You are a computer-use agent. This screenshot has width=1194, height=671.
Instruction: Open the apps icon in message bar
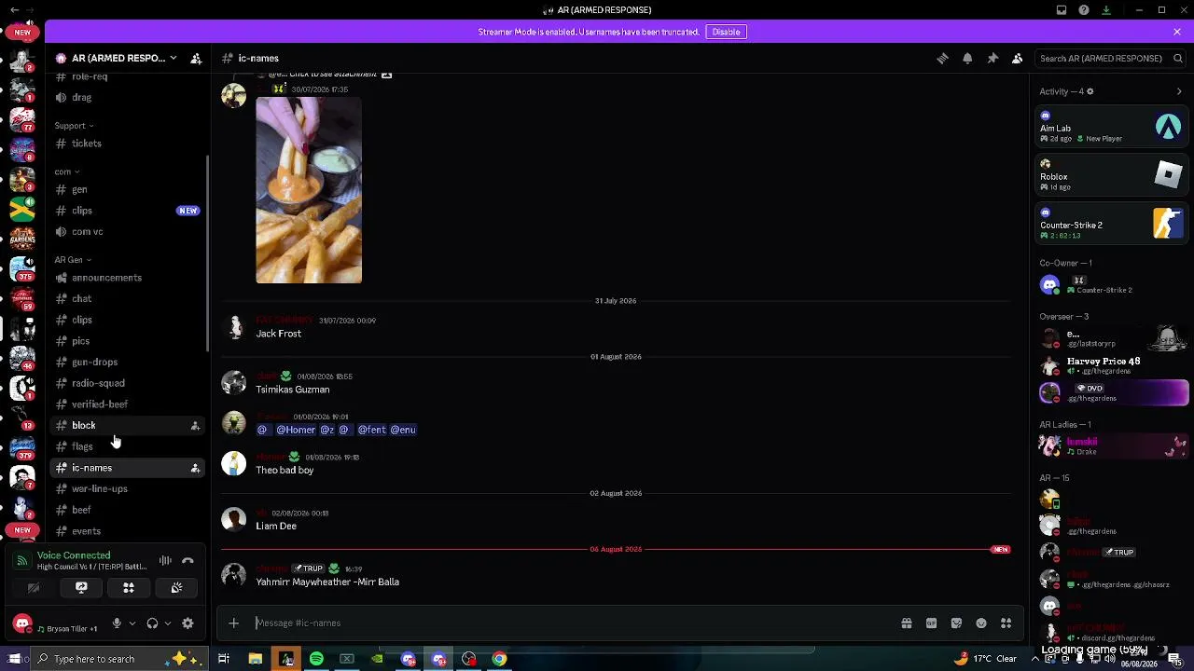[1006, 623]
